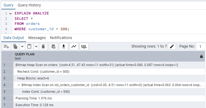Click customer_id in the WHERE clause
This screenshot has width=206, height=108.
pos(41,29)
